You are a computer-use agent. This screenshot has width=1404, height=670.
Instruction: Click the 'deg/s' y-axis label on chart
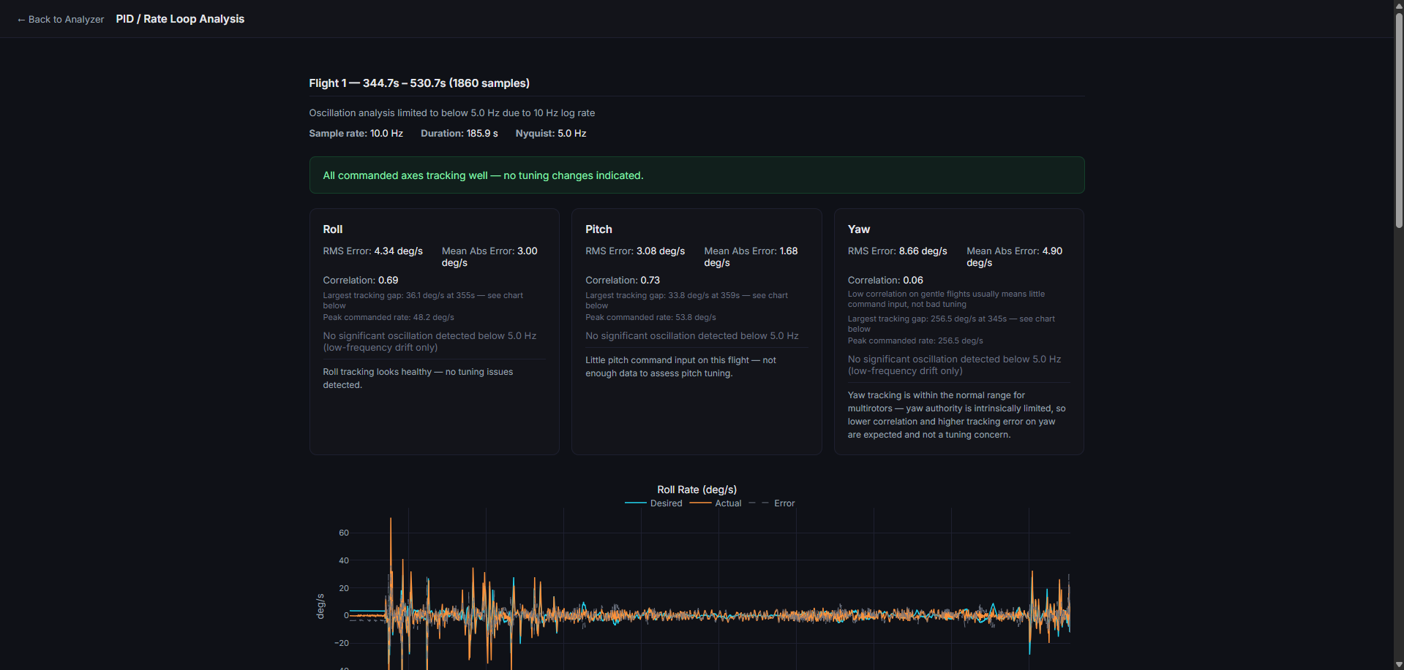[x=320, y=606]
